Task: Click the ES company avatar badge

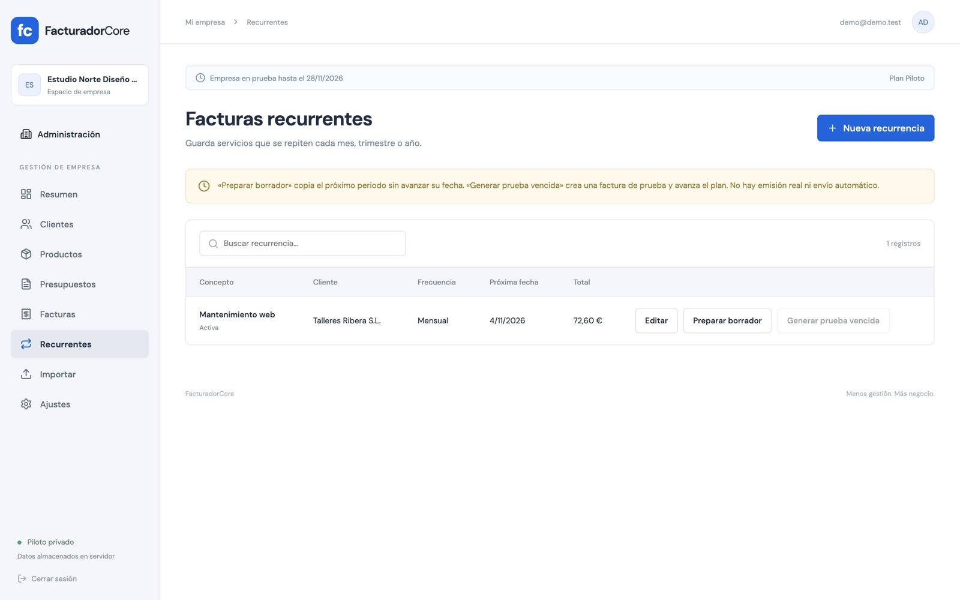Action: click(x=29, y=85)
